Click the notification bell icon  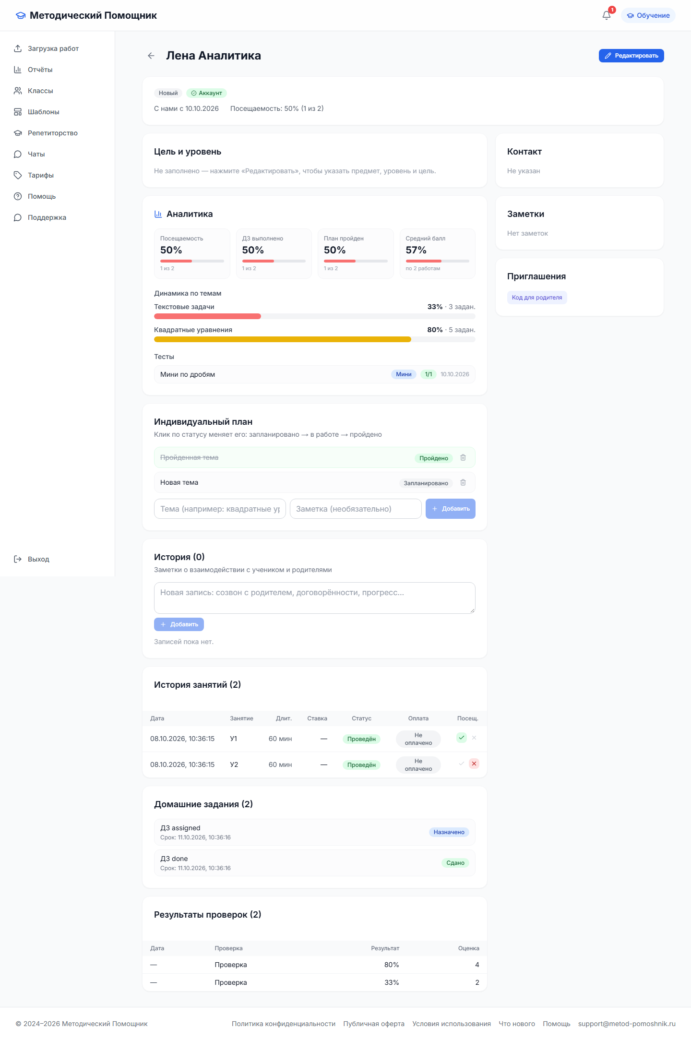[607, 15]
